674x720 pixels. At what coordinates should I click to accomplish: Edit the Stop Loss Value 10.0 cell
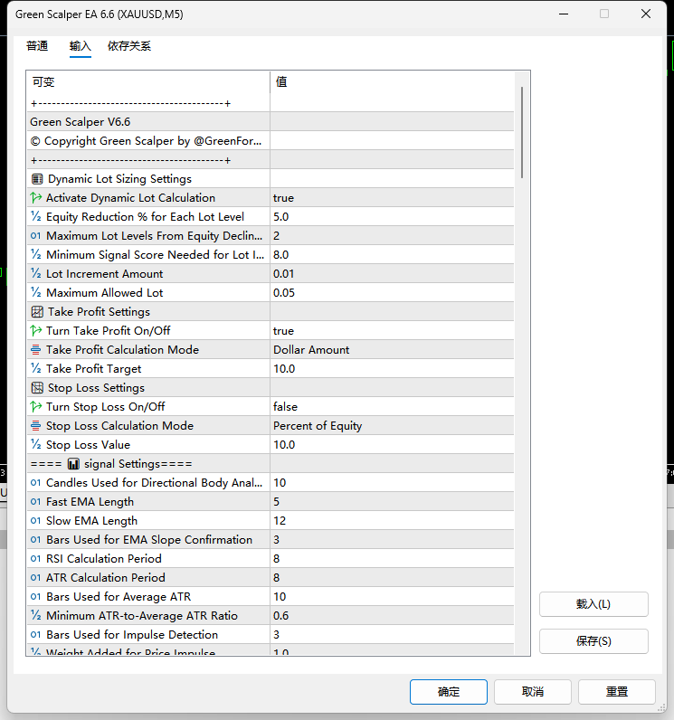[392, 444]
